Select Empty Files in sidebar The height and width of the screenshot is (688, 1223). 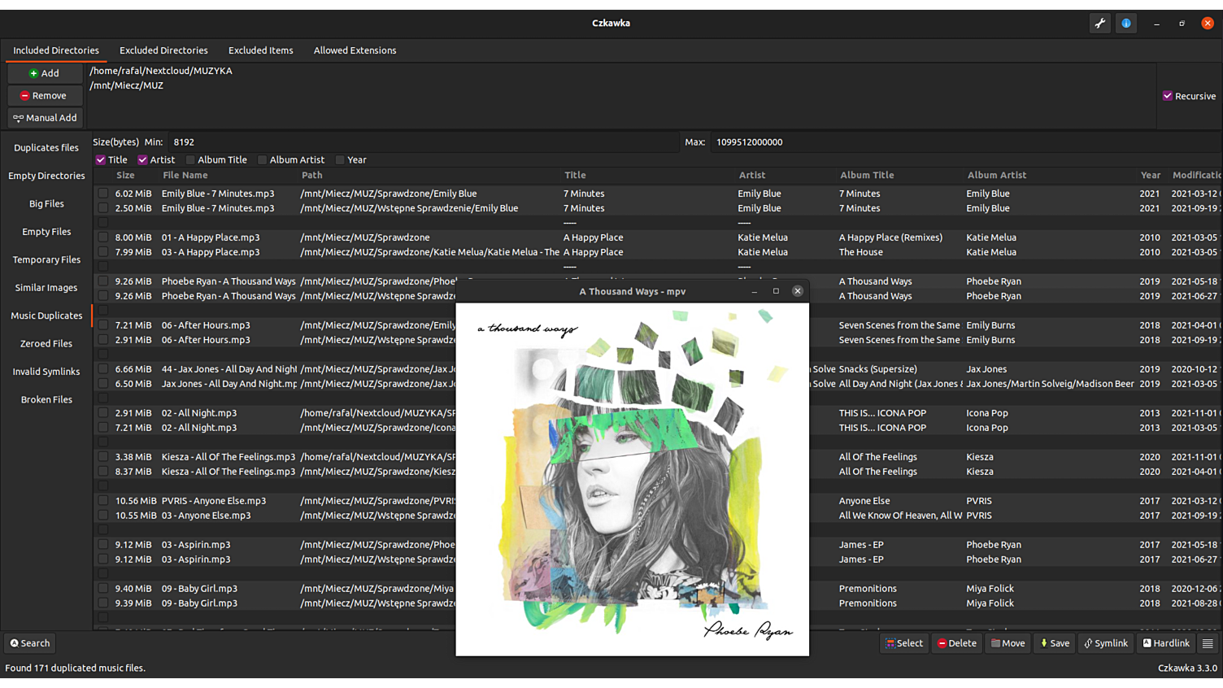pyautogui.click(x=46, y=232)
